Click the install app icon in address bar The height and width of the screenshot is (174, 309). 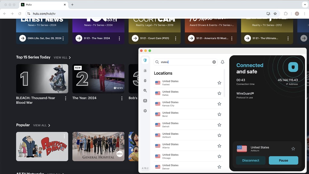pyautogui.click(x=268, y=14)
